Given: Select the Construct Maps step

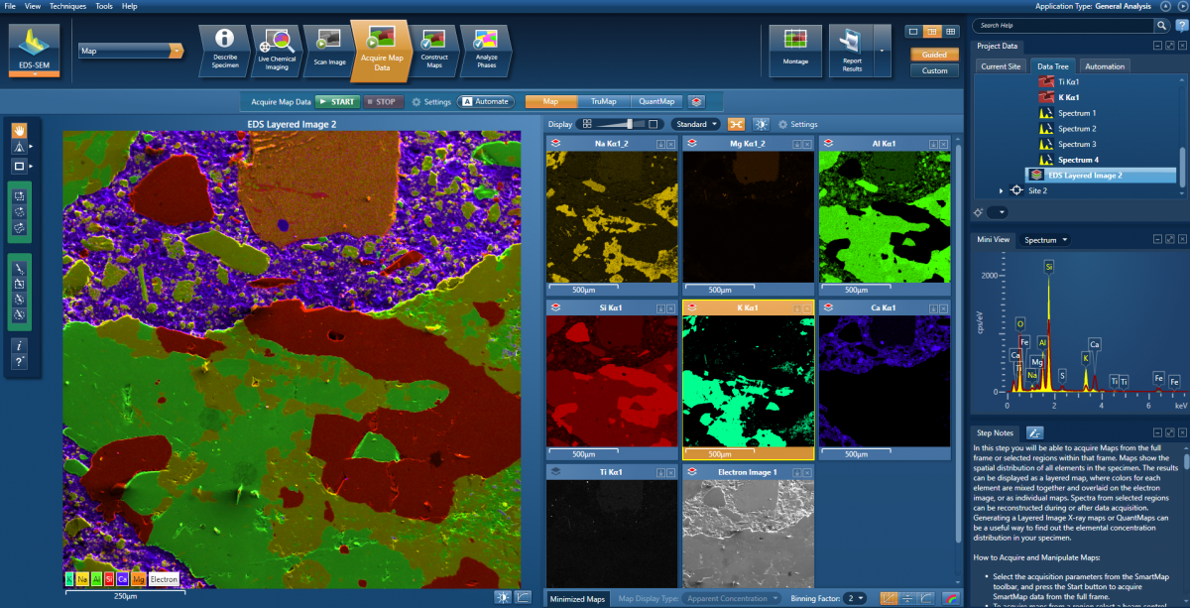Looking at the screenshot, I should click(x=432, y=50).
